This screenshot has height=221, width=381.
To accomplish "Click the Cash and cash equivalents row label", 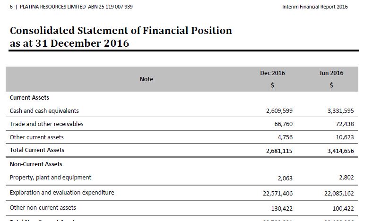I will [44, 111].
